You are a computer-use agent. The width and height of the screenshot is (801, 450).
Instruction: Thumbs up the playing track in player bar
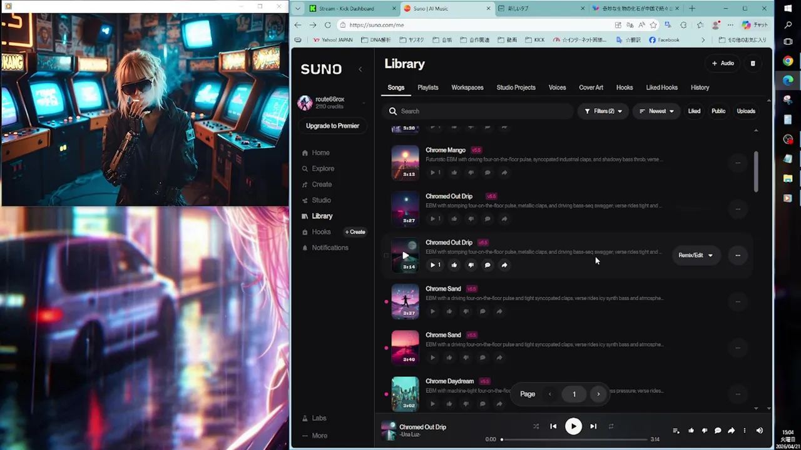coord(691,431)
